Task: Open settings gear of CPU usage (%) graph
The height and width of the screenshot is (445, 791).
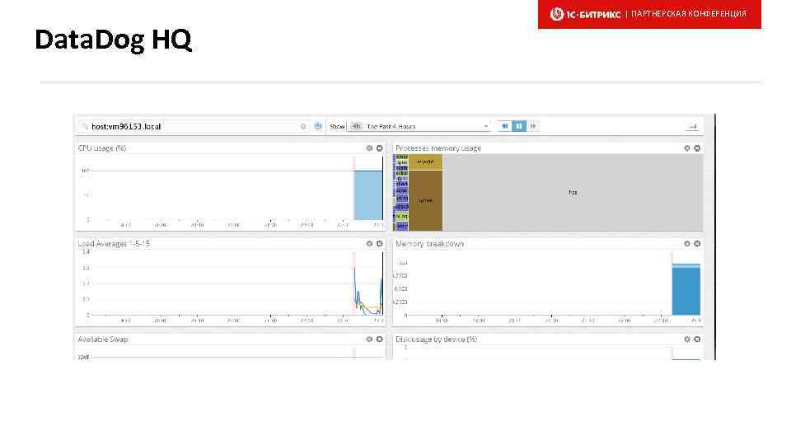Action: (369, 148)
